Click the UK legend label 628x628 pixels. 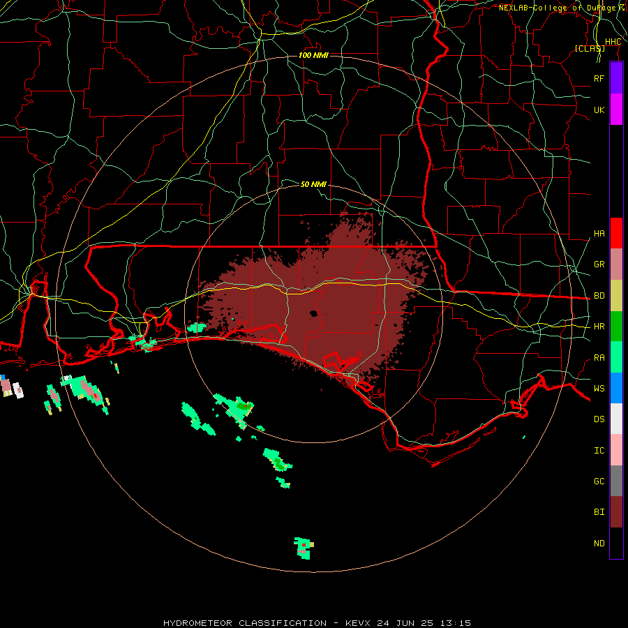pyautogui.click(x=599, y=110)
